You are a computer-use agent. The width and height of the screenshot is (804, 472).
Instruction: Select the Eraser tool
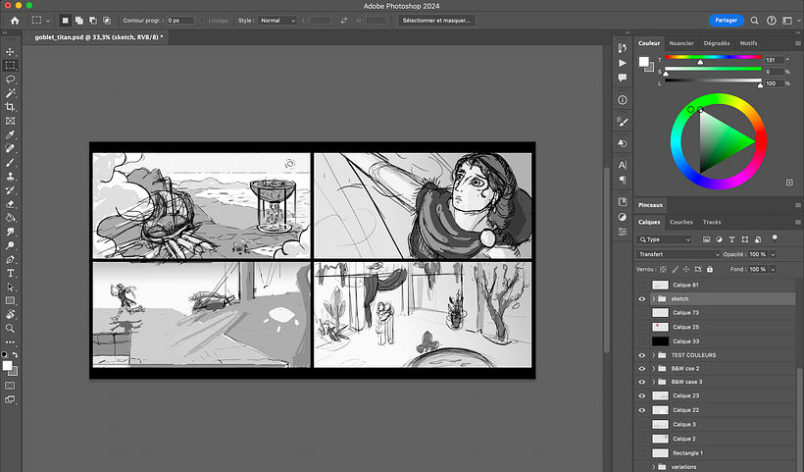pos(10,203)
